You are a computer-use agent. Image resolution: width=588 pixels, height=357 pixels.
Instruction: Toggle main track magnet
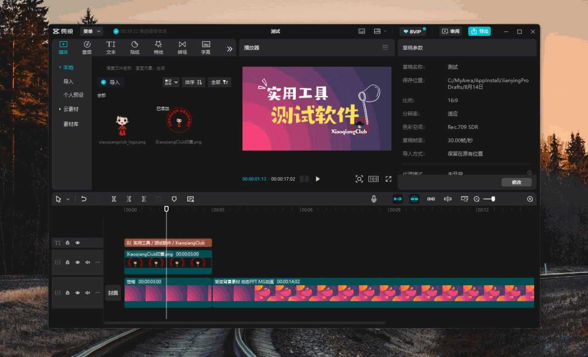coord(398,199)
